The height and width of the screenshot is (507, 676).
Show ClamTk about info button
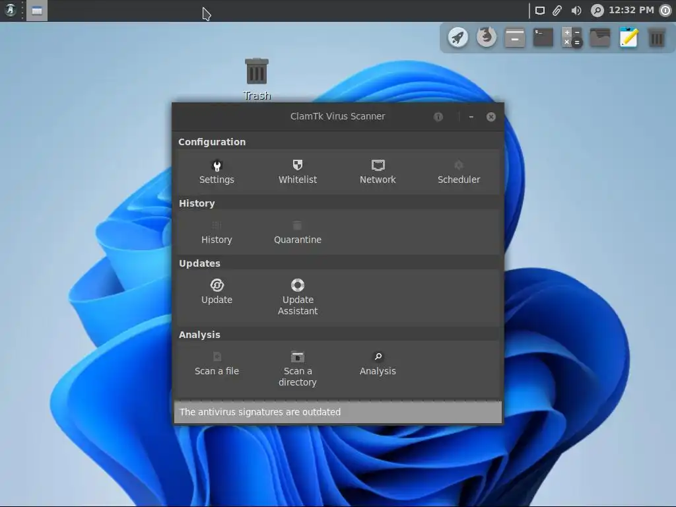438,117
